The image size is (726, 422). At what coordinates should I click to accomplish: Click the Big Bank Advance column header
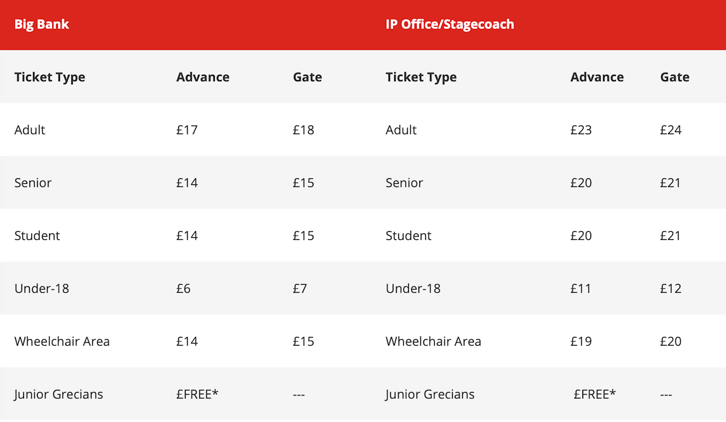click(x=203, y=77)
